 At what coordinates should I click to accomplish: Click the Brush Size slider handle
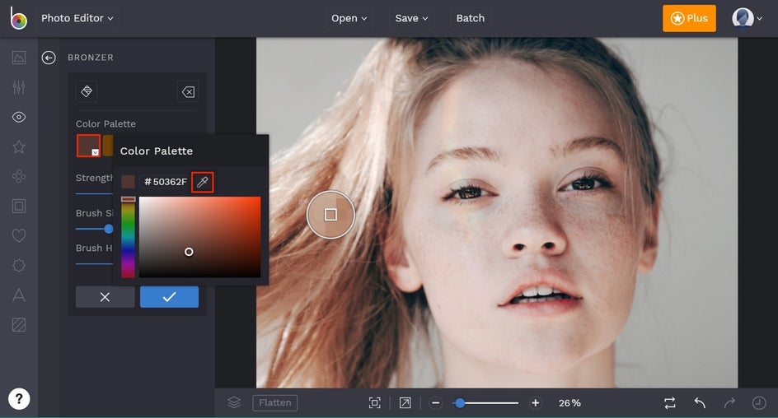coord(109,229)
